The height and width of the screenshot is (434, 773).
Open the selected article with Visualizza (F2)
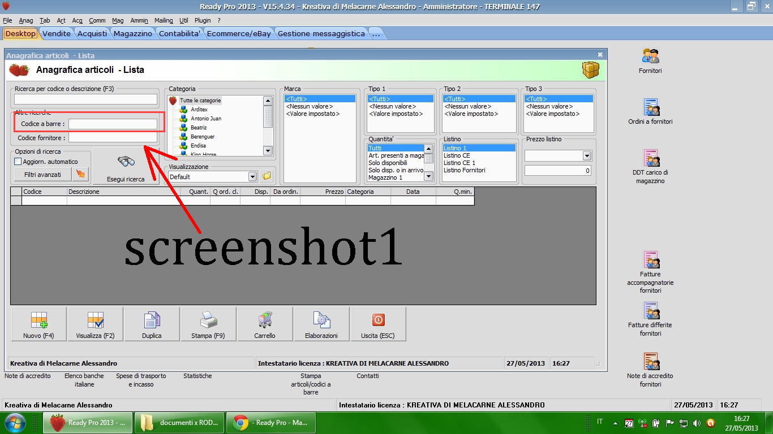pos(95,324)
